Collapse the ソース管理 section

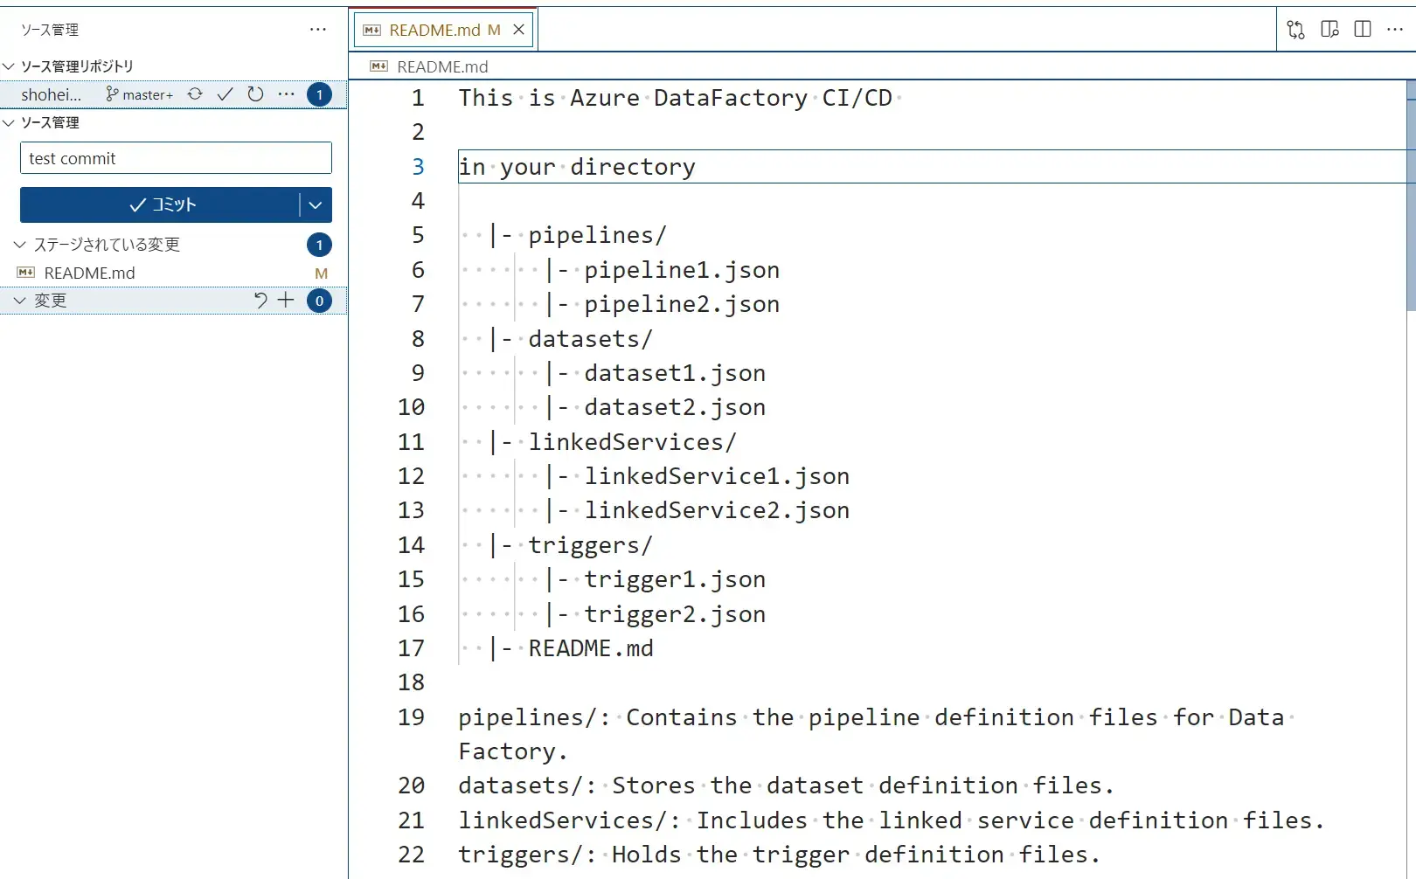tap(10, 123)
